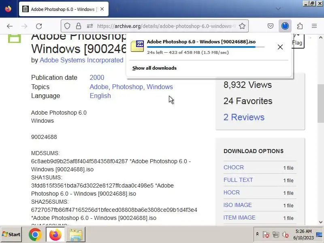Click the Save to Pocket icon

pos(271,26)
